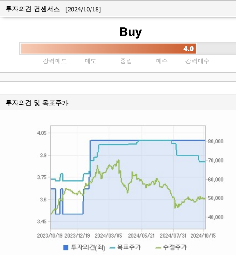Screen dimensions: 236x255
Task: Click the teal 목표주가 legend line marker
Action: click(112, 248)
